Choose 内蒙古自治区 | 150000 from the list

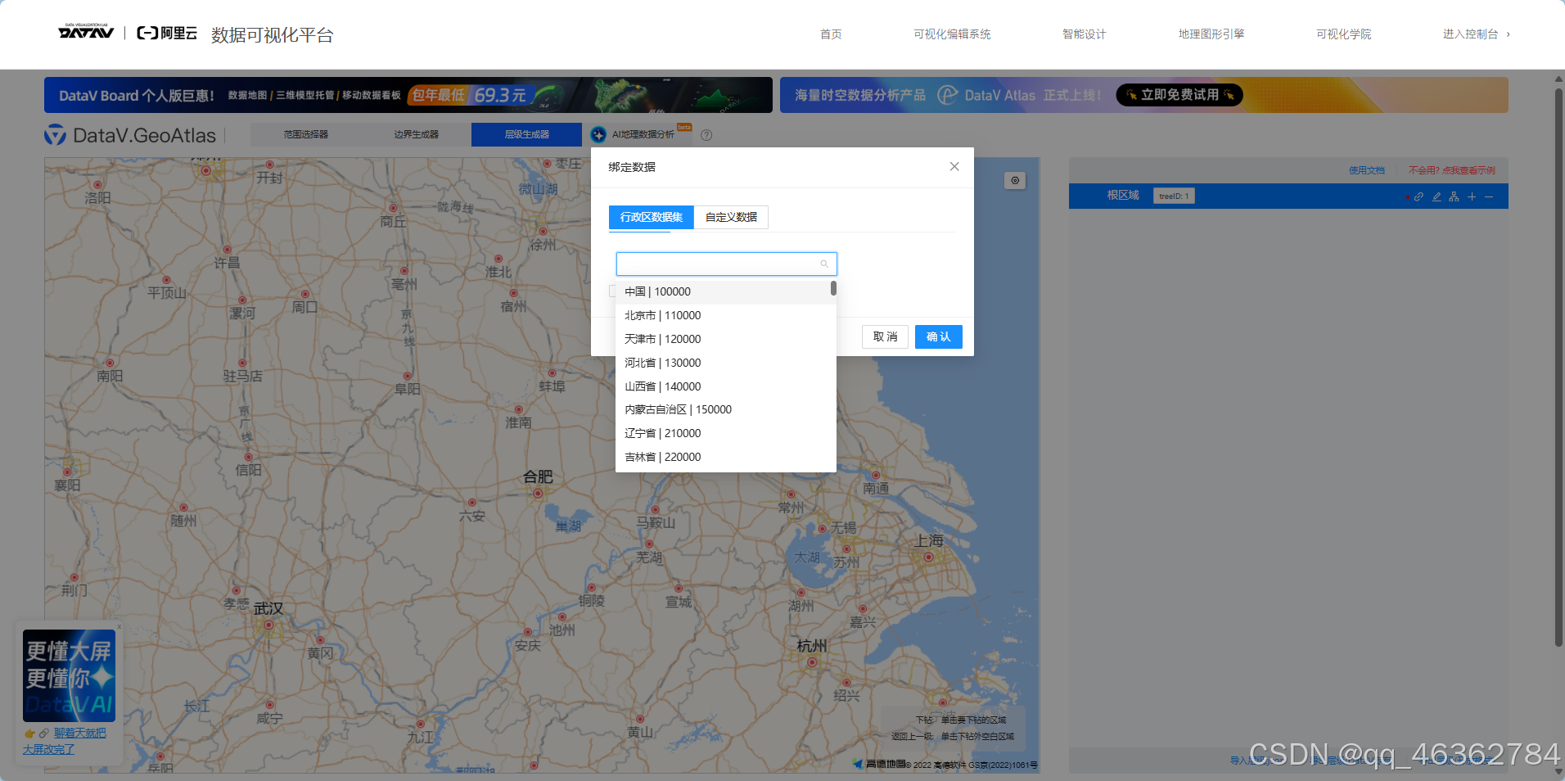(726, 409)
